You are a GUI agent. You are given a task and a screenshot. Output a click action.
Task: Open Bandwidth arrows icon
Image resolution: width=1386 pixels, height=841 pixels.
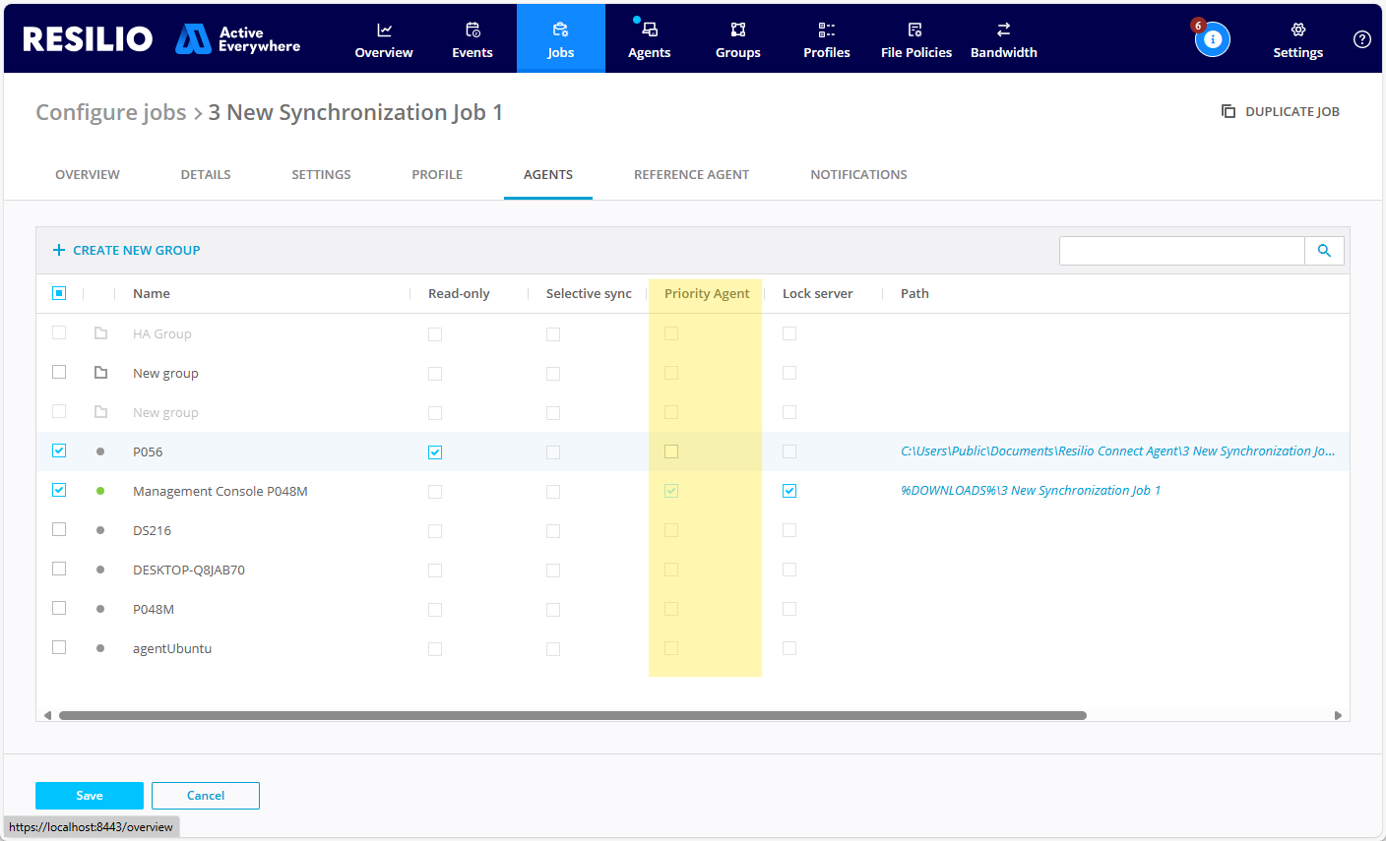1003,30
